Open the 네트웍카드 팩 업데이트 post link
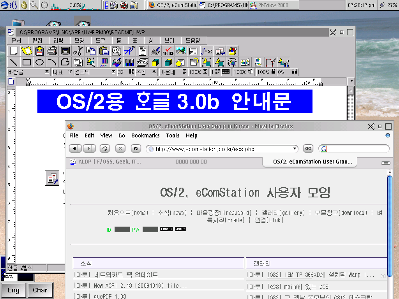This screenshot has width=399, height=299. tap(126, 275)
